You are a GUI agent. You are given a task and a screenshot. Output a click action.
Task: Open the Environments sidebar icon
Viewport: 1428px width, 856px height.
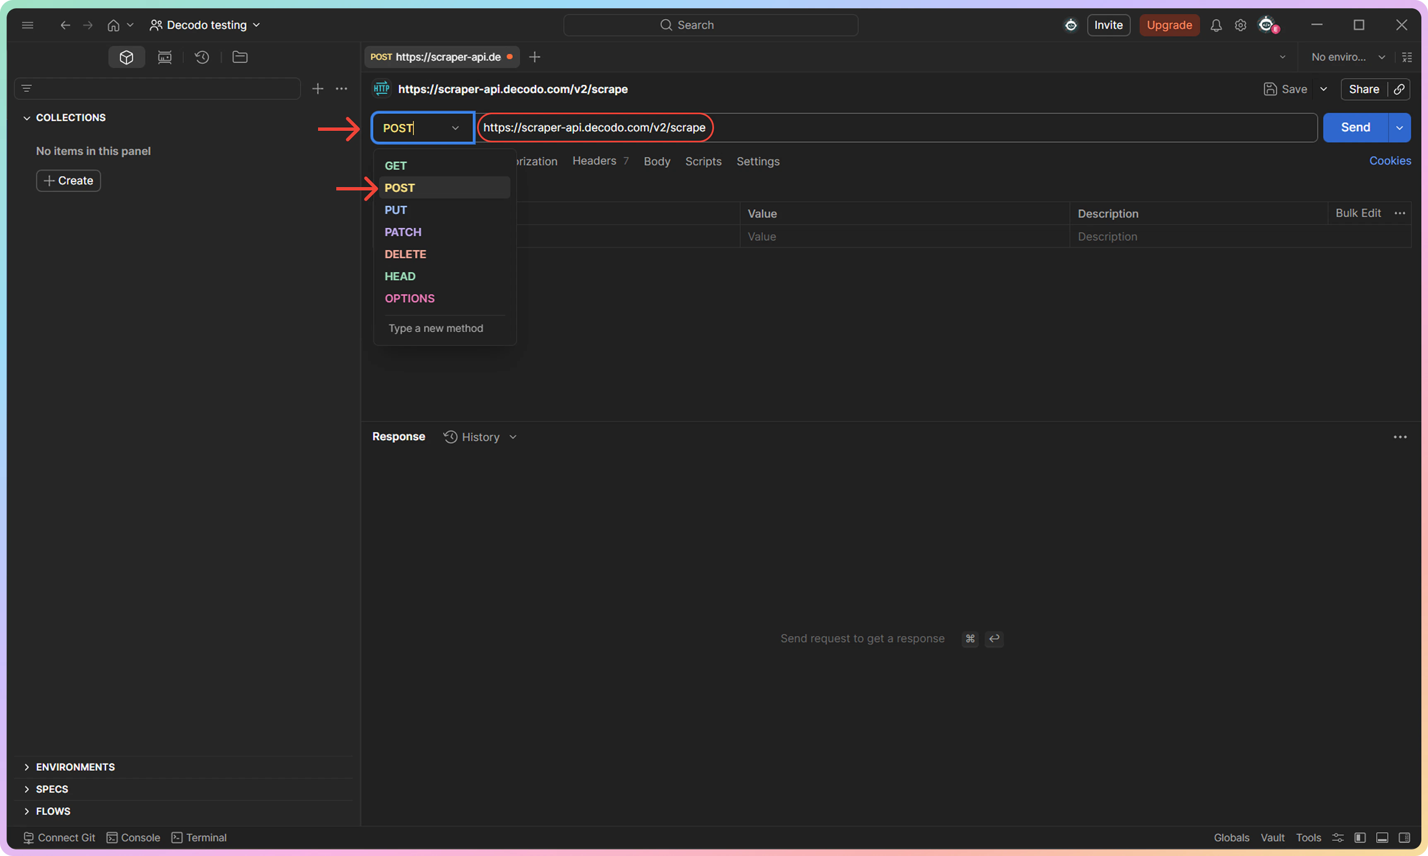click(x=165, y=57)
